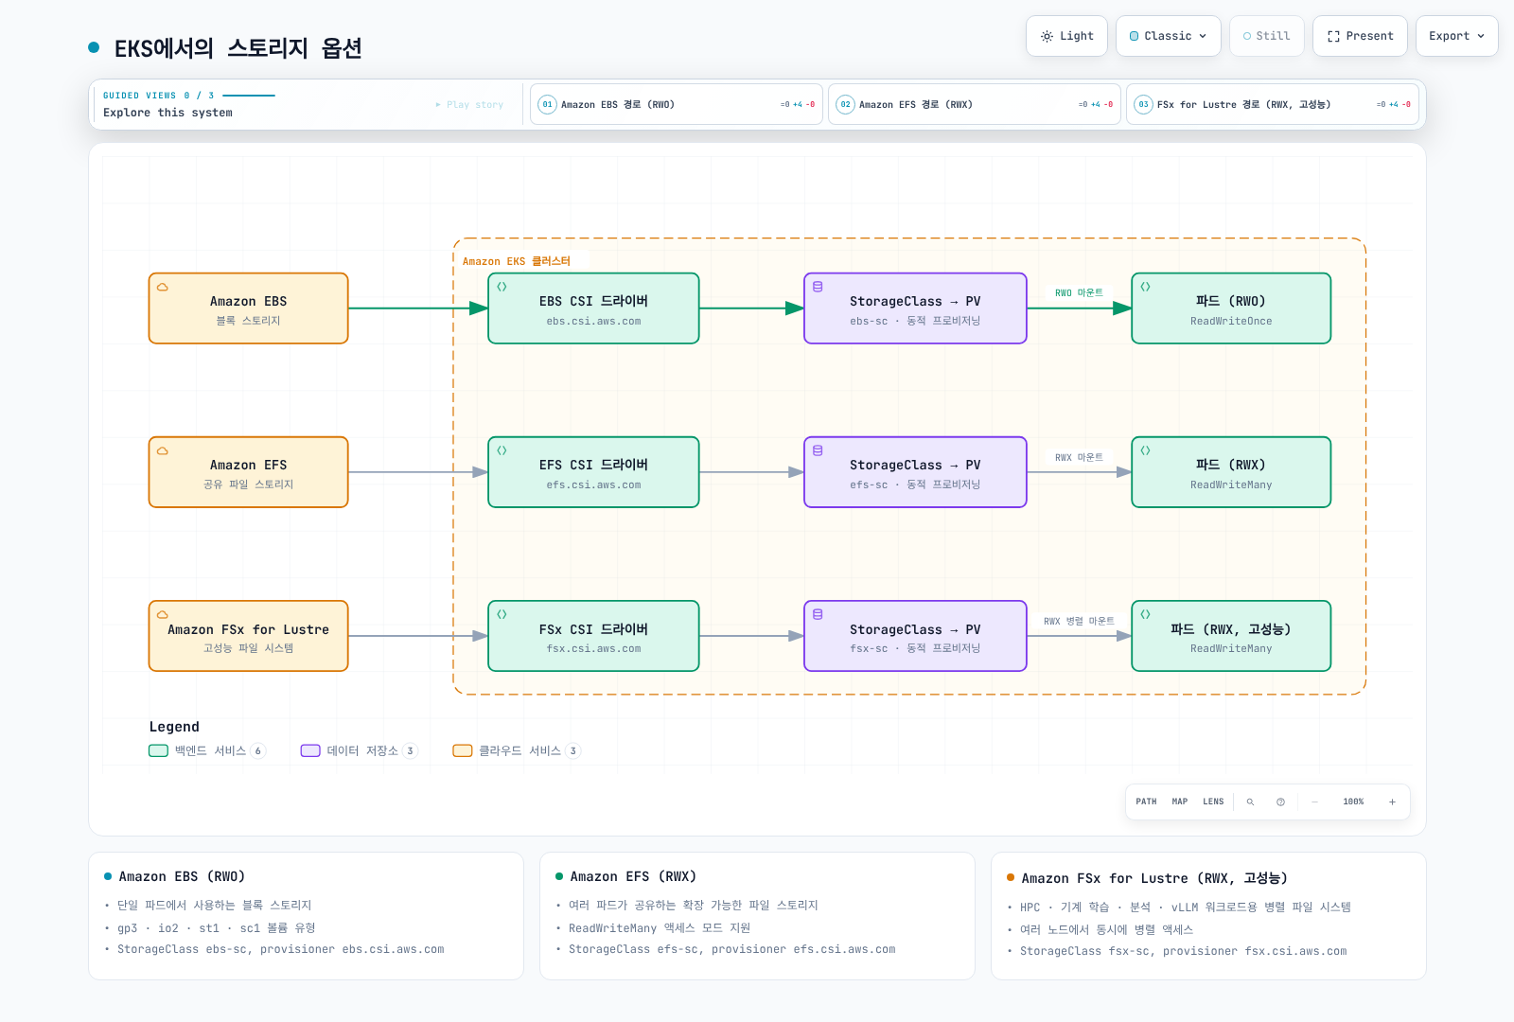Open the help question-mark icon

tap(1280, 802)
